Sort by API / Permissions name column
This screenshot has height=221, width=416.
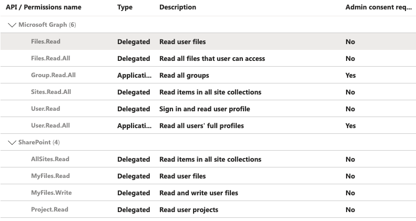click(x=44, y=7)
